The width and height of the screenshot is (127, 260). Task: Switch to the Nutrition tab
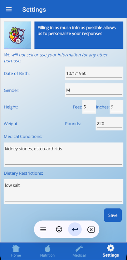(x=48, y=251)
